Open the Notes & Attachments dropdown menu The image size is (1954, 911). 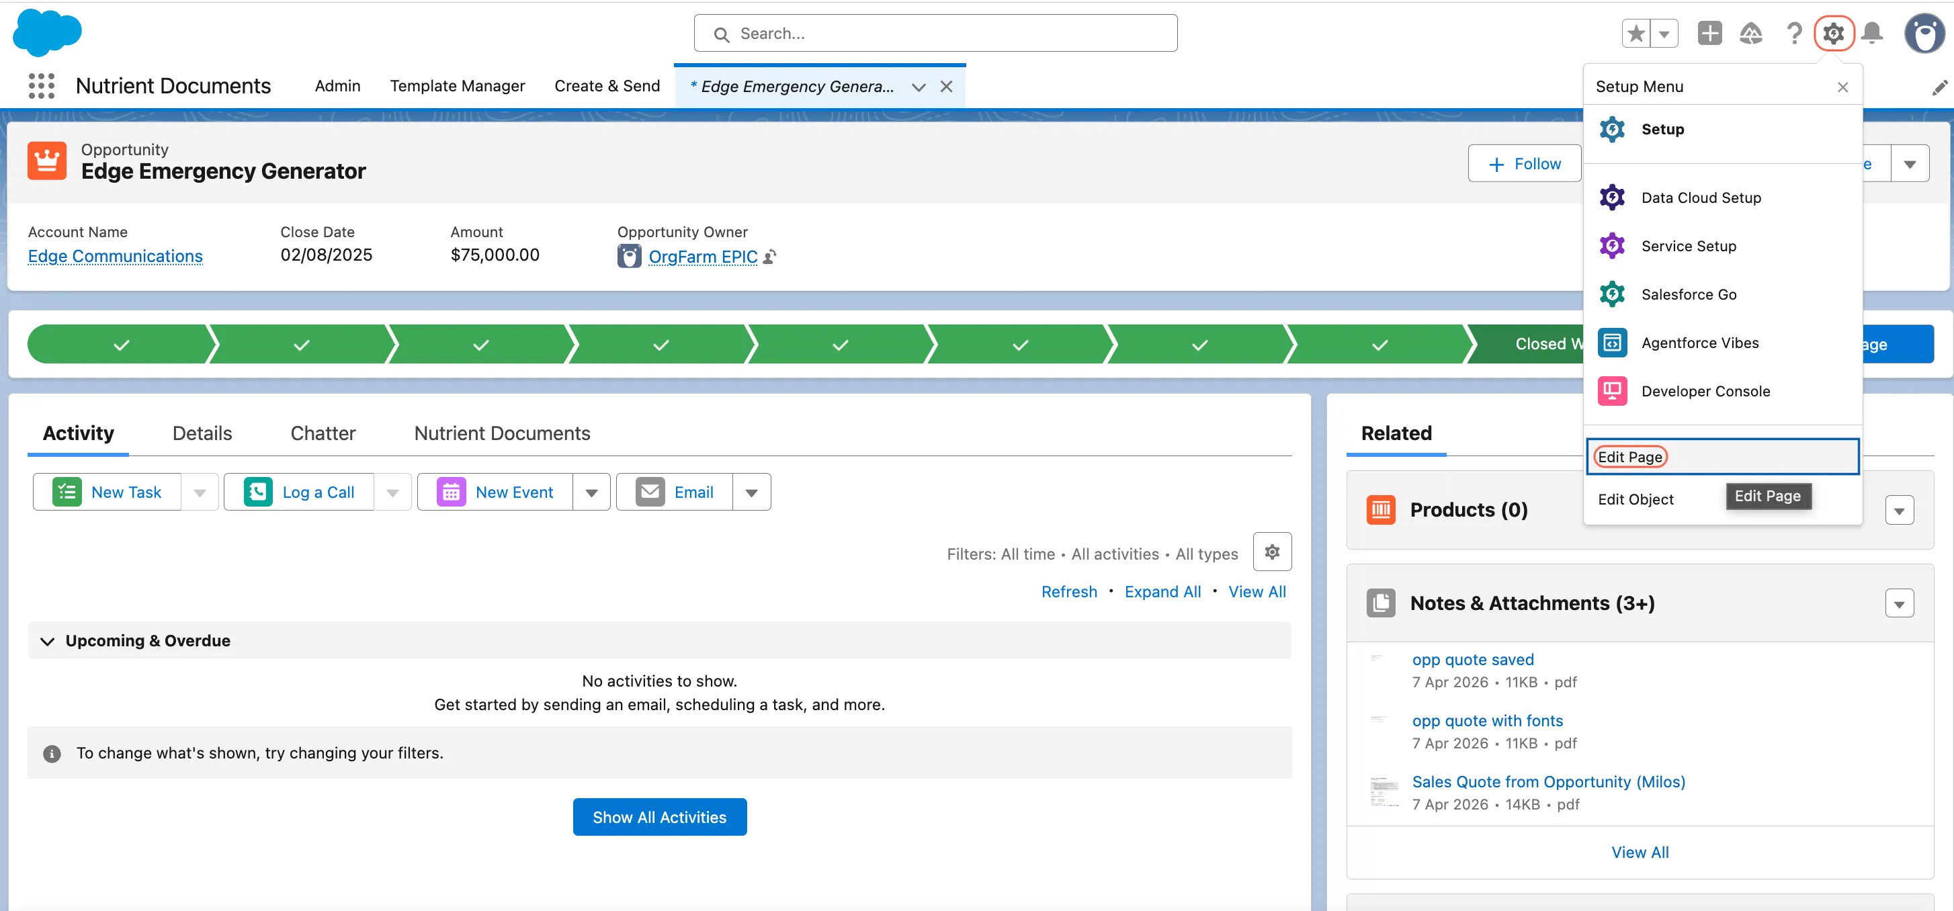pyautogui.click(x=1899, y=603)
